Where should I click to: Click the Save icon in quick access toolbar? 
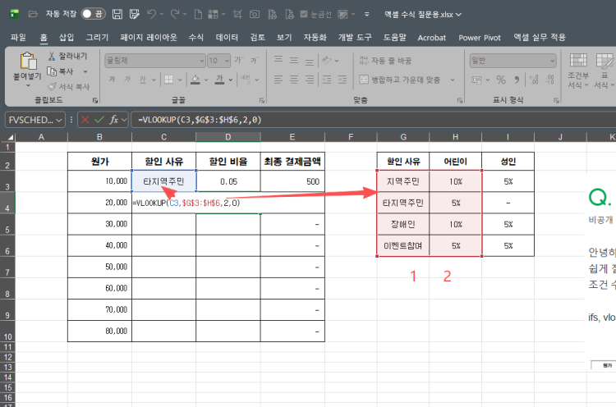[117, 15]
